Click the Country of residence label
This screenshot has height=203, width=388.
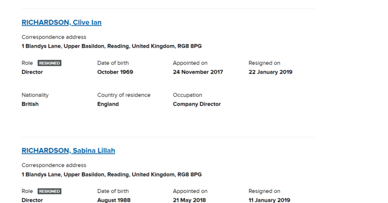tap(131, 95)
